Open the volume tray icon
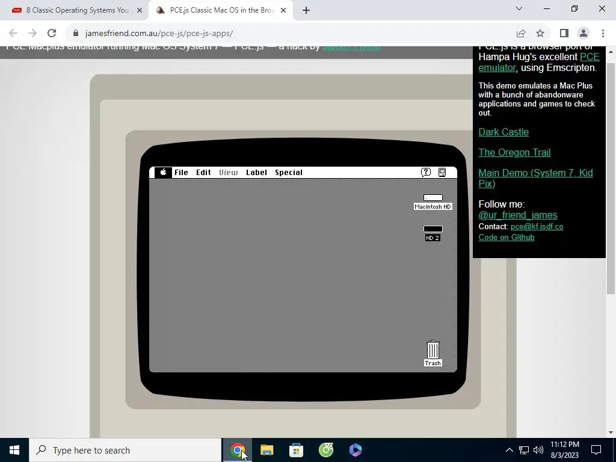This screenshot has width=616, height=462. coord(538,450)
